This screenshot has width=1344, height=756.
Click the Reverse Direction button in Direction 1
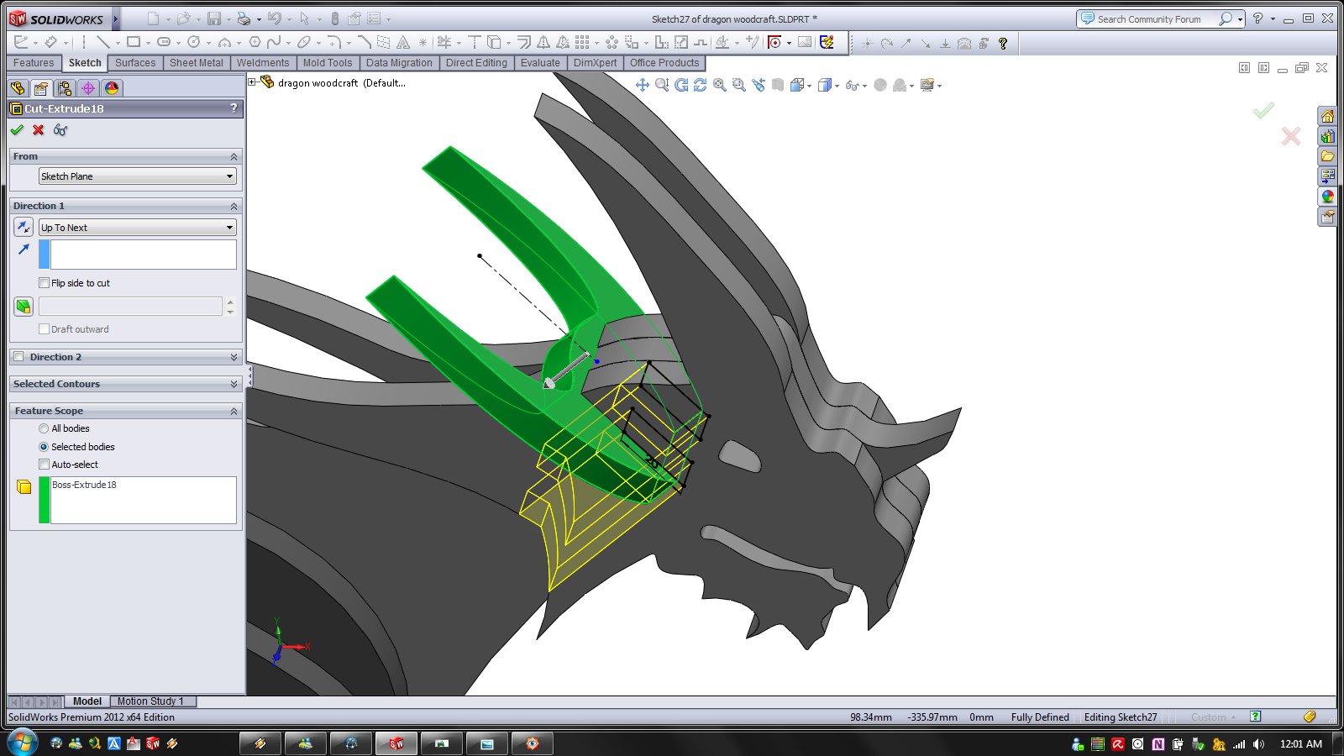pyautogui.click(x=24, y=228)
